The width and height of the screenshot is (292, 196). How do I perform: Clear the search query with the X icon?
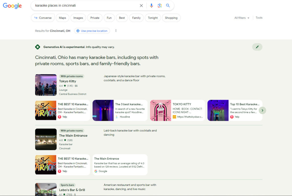coord(141,5)
